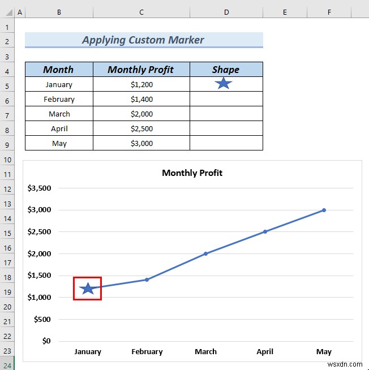Select the '$1,400' profit cell

141,99
